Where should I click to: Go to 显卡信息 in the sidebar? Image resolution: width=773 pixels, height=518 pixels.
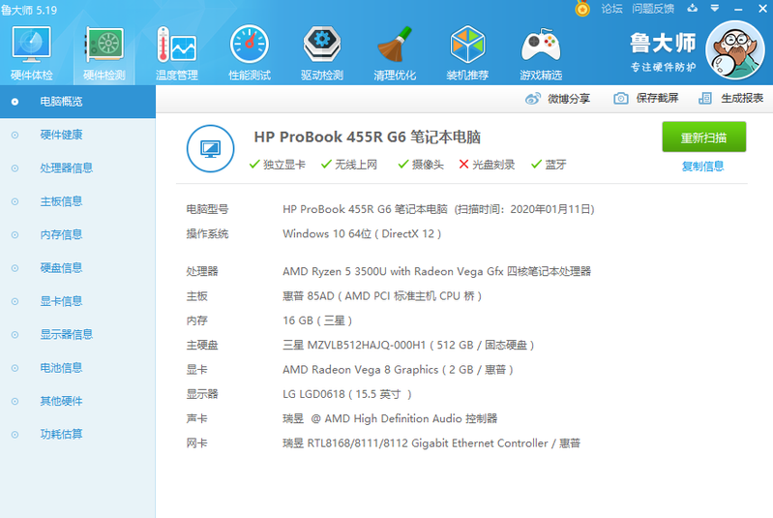click(61, 301)
